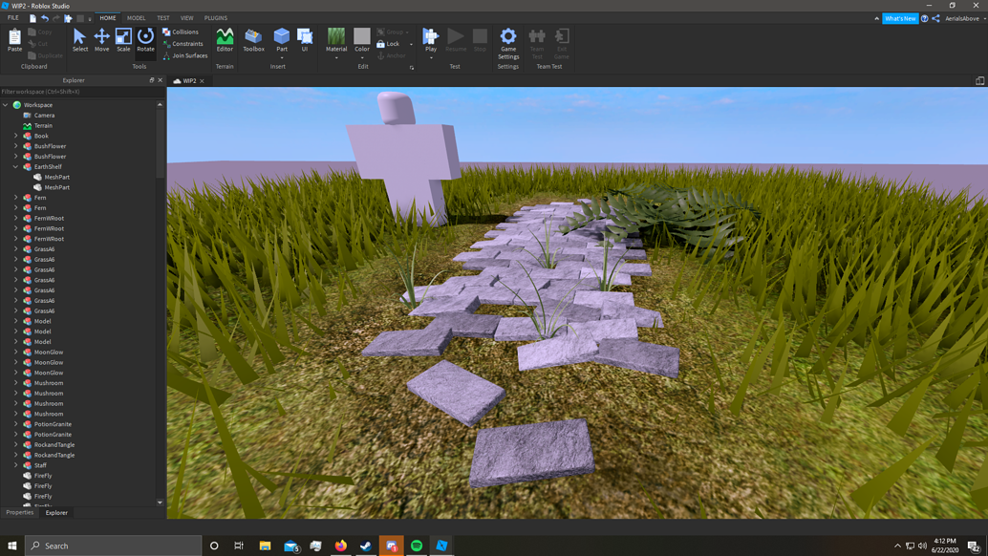This screenshot has height=556, width=988.
Task: Open the Terrain Editor
Action: tap(225, 39)
